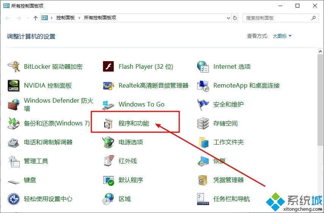Click the 键盘 text link
Screen dimensions: 324x213
pyautogui.click(x=30, y=180)
